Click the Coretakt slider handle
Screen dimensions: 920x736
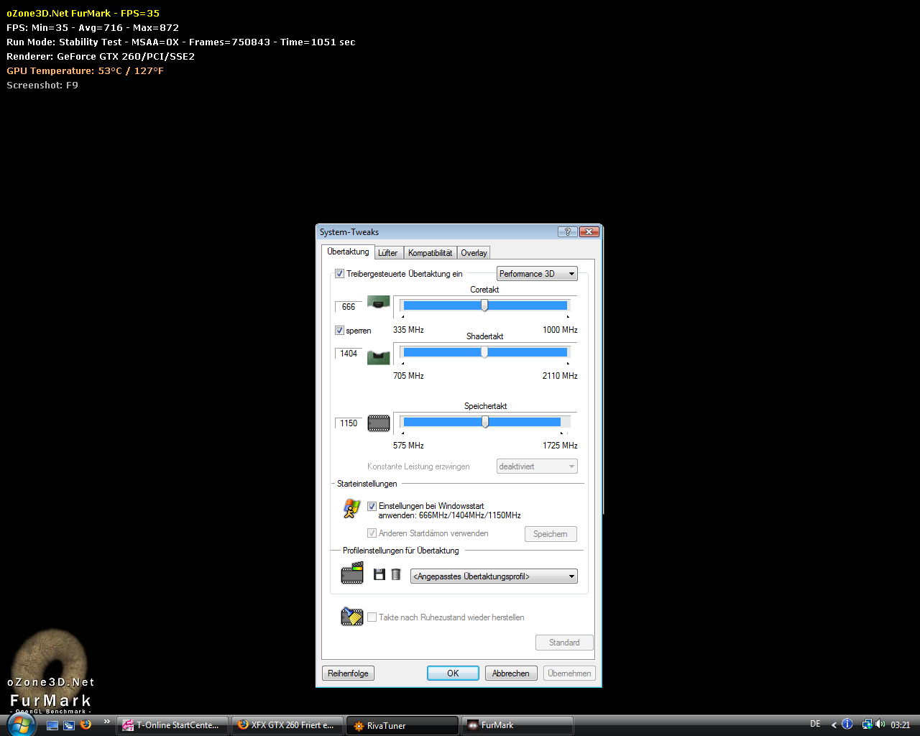(484, 305)
